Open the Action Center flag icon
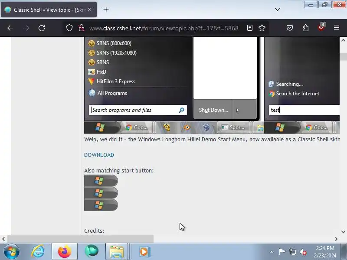The image size is (347, 260). click(x=282, y=252)
